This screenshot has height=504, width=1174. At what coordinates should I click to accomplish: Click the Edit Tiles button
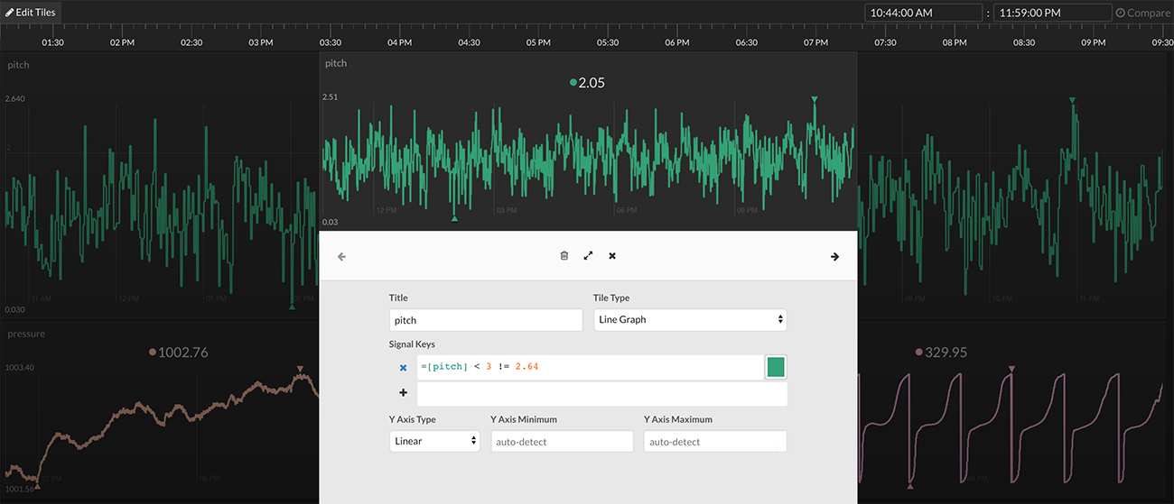[x=32, y=13]
